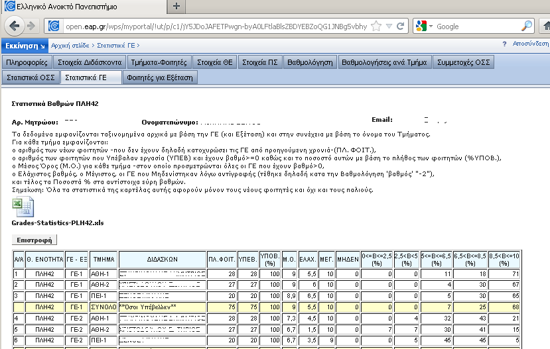Image resolution: width=550 pixels, height=349 pixels.
Task: Open the Εκκίνηση start menu
Action: point(25,46)
